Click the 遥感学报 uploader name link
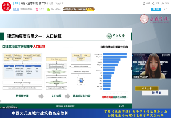This screenshot has width=171, height=118. (26, 9)
